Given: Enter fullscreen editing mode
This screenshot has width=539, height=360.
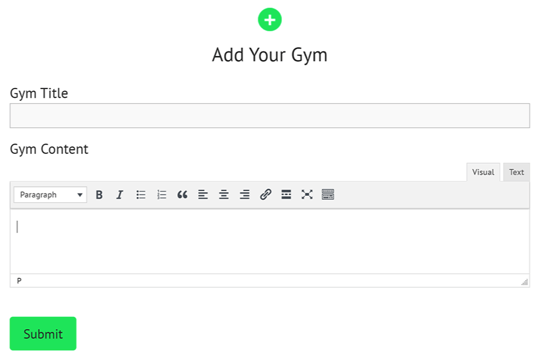Looking at the screenshot, I should tap(307, 195).
